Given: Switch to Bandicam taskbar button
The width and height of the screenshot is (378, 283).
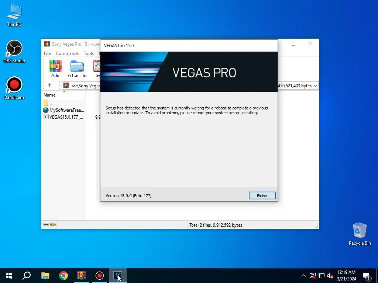Looking at the screenshot, I should coord(100,276).
